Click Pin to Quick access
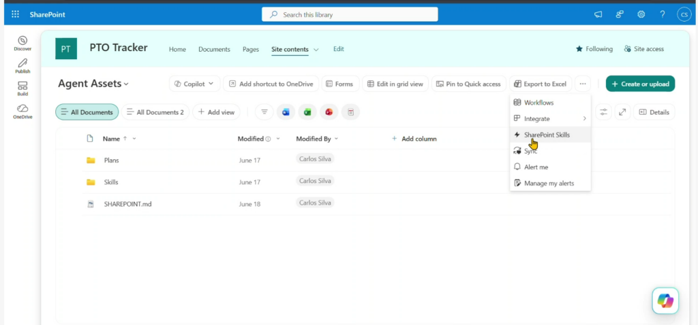698x325 pixels. tap(469, 84)
